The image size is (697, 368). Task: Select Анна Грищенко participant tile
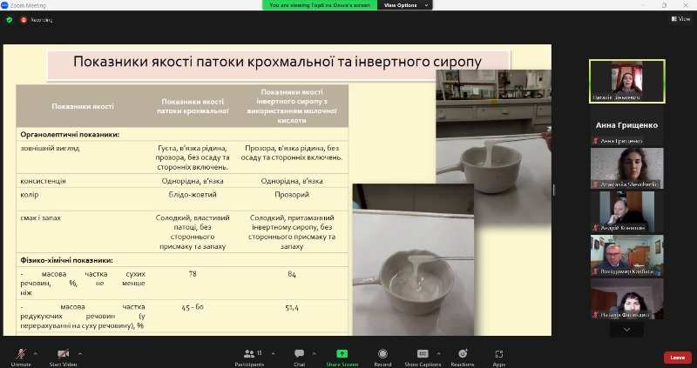[x=626, y=125]
